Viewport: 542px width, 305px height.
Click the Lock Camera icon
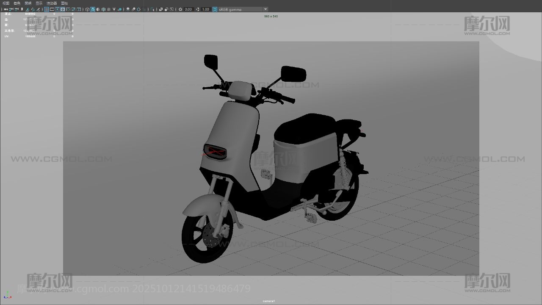click(x=11, y=9)
